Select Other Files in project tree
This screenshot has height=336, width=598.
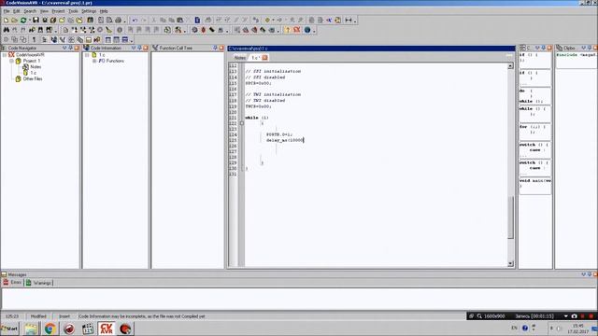[33, 78]
